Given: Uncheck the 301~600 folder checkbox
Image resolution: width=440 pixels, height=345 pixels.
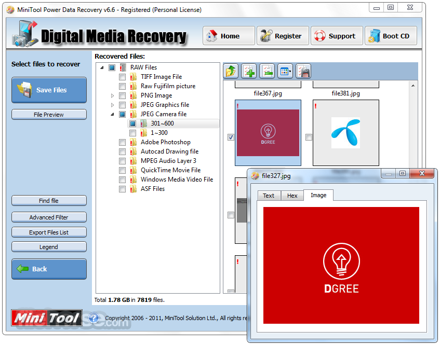Looking at the screenshot, I should [x=134, y=123].
